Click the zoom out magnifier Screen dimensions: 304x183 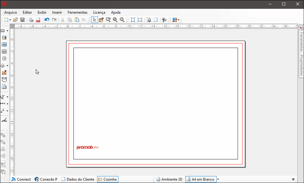click(x=115, y=20)
